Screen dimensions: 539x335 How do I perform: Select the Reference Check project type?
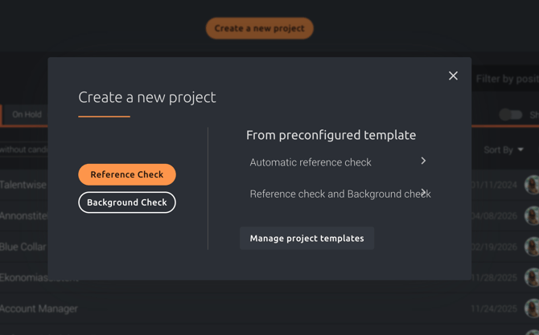point(127,174)
